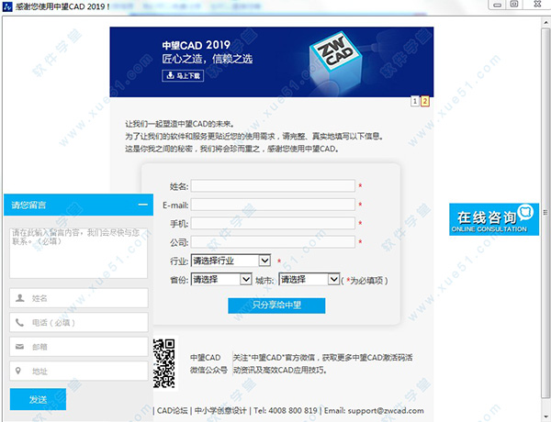Minimize the 请您留言 message panel
The image size is (551, 422).
click(142, 205)
